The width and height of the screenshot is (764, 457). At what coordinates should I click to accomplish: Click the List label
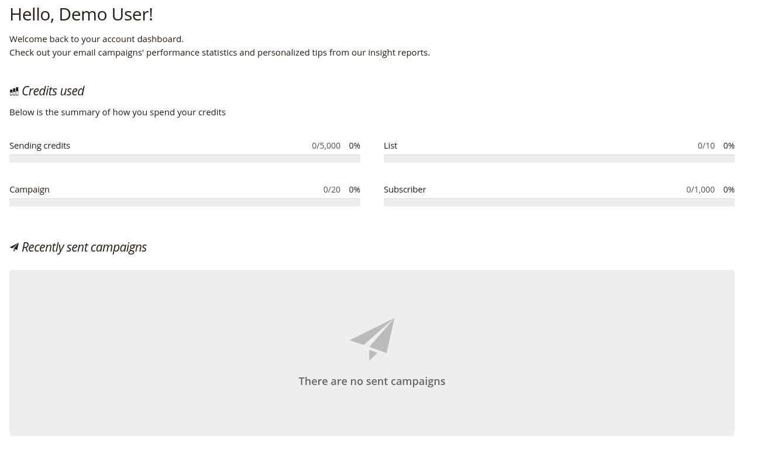point(390,145)
